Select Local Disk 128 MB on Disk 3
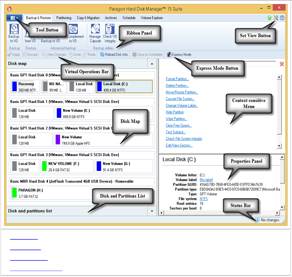Viewport: 292px width, 277px height. [x=25, y=167]
